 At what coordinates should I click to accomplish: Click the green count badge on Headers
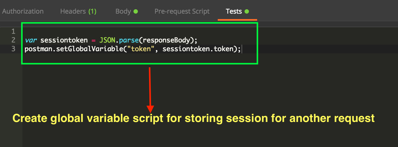tap(92, 11)
